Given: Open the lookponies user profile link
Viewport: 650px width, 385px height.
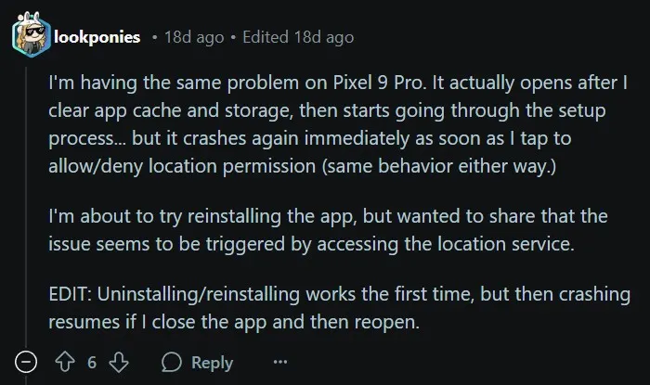Looking at the screenshot, I should click(x=97, y=38).
